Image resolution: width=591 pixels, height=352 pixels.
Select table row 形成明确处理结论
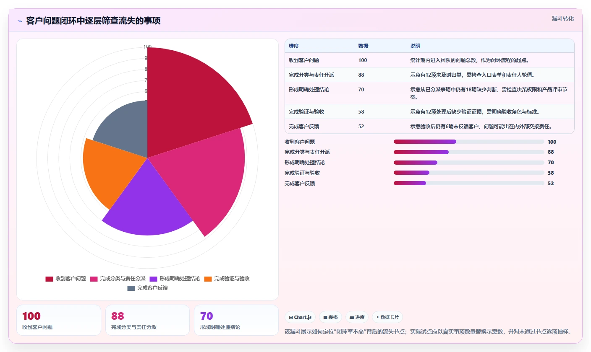pos(429,93)
